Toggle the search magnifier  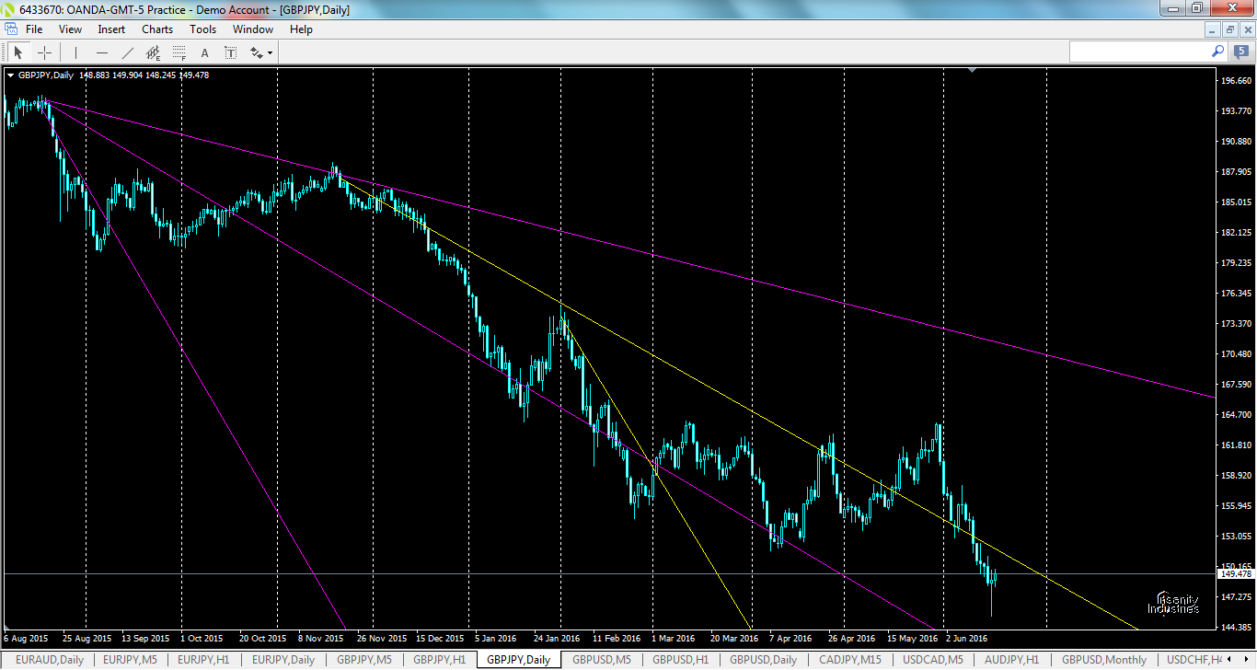click(1217, 52)
